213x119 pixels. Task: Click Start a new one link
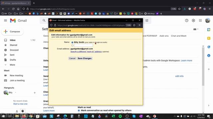click(x=20, y=104)
